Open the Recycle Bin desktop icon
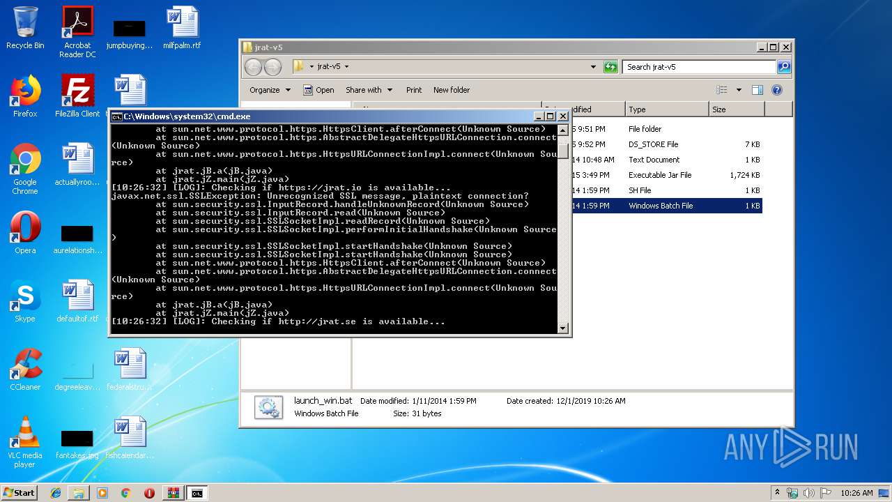892x502 pixels. (x=25, y=28)
